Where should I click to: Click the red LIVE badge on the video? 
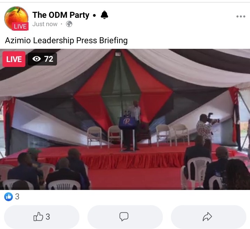pos(14,59)
